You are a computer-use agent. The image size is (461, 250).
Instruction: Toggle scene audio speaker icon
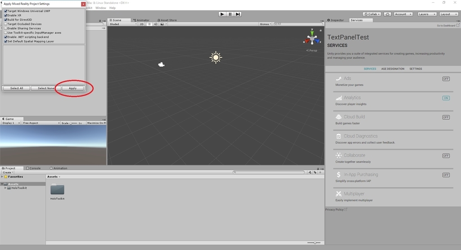click(x=155, y=24)
